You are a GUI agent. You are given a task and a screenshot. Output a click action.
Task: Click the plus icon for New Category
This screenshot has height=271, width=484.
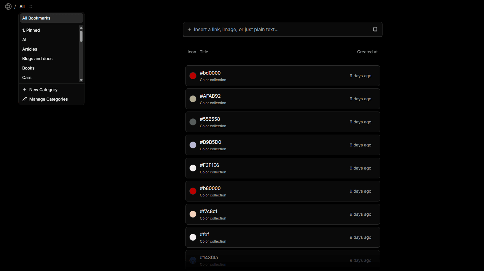point(25,90)
